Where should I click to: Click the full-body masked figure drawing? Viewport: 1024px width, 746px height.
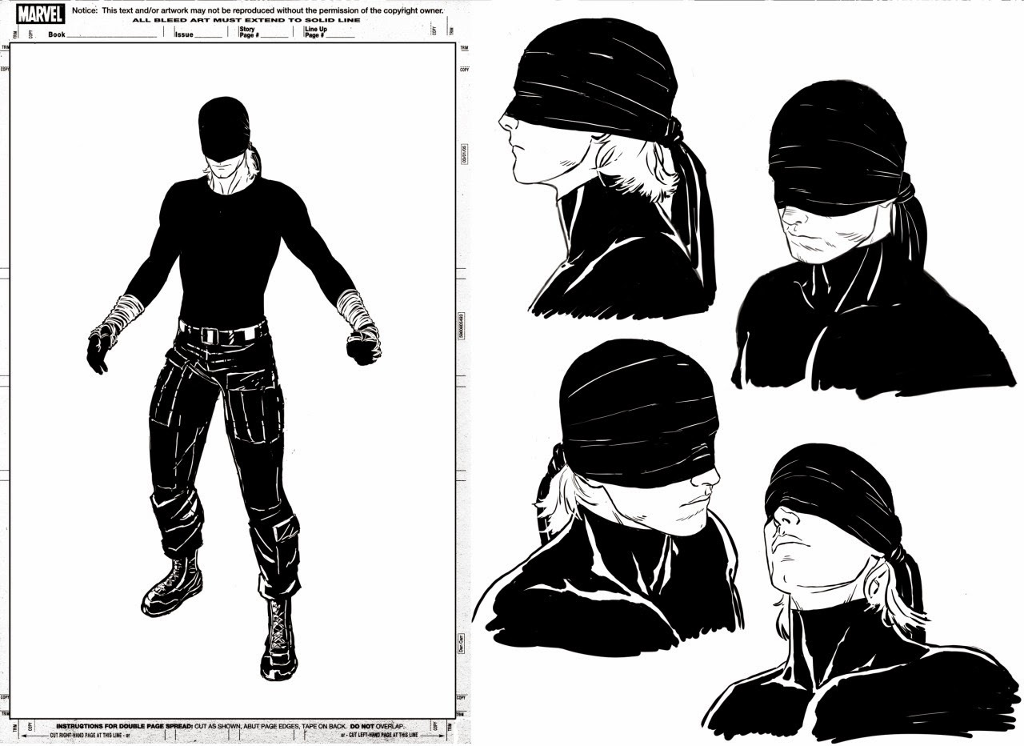234,387
